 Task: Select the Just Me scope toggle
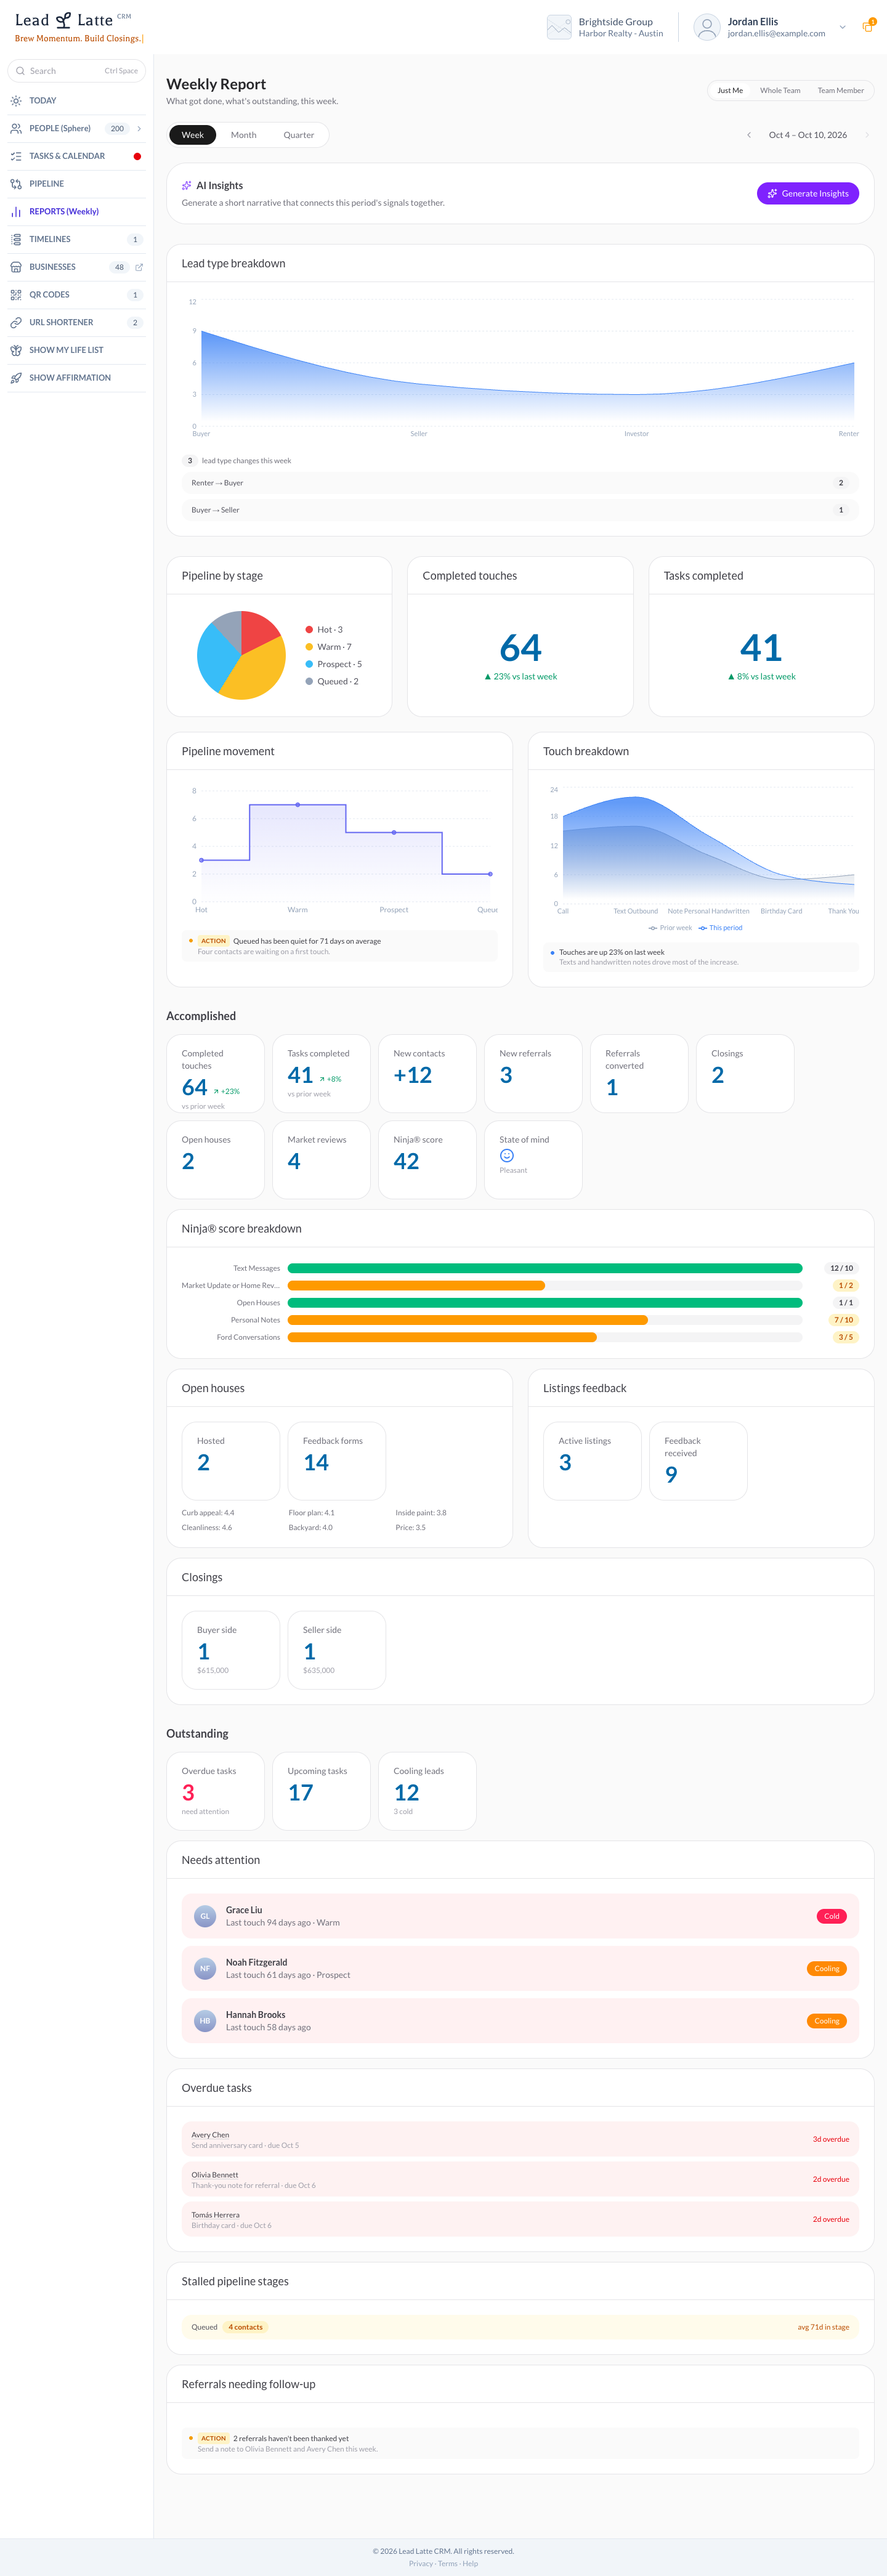pos(730,91)
